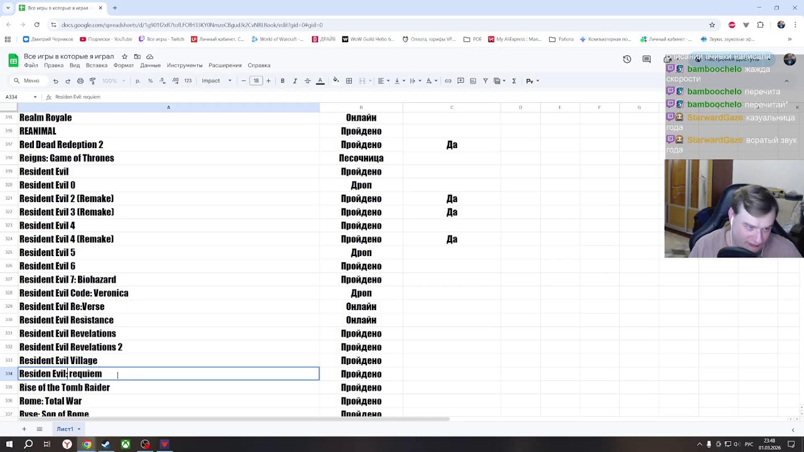Toggle strikethrough formatting
Screen dimensions: 804x452
pos(307,81)
